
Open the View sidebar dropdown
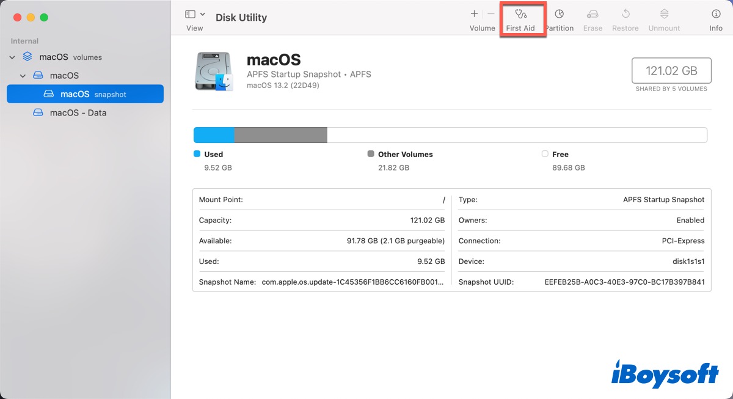(195, 15)
